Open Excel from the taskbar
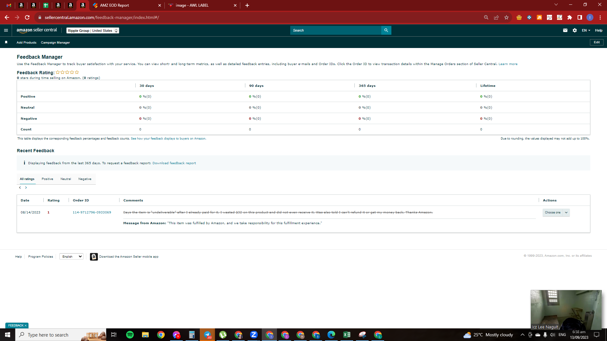 coord(347,335)
